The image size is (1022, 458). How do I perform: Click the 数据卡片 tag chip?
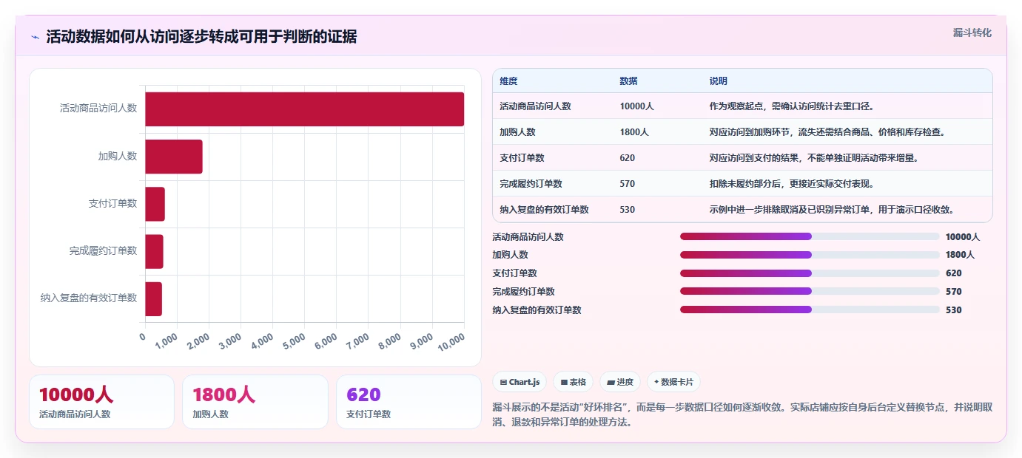(673, 382)
